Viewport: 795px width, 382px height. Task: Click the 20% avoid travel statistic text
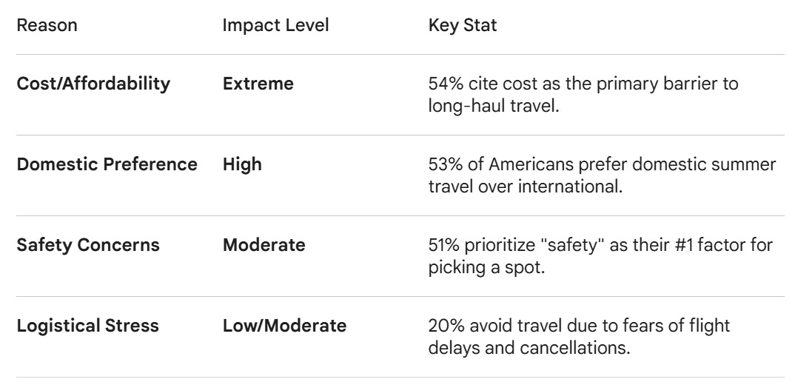coord(579,336)
